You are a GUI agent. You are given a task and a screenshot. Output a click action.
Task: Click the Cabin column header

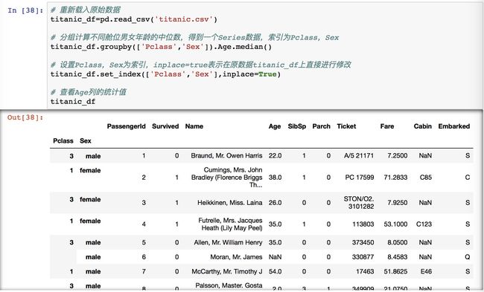tap(423, 126)
